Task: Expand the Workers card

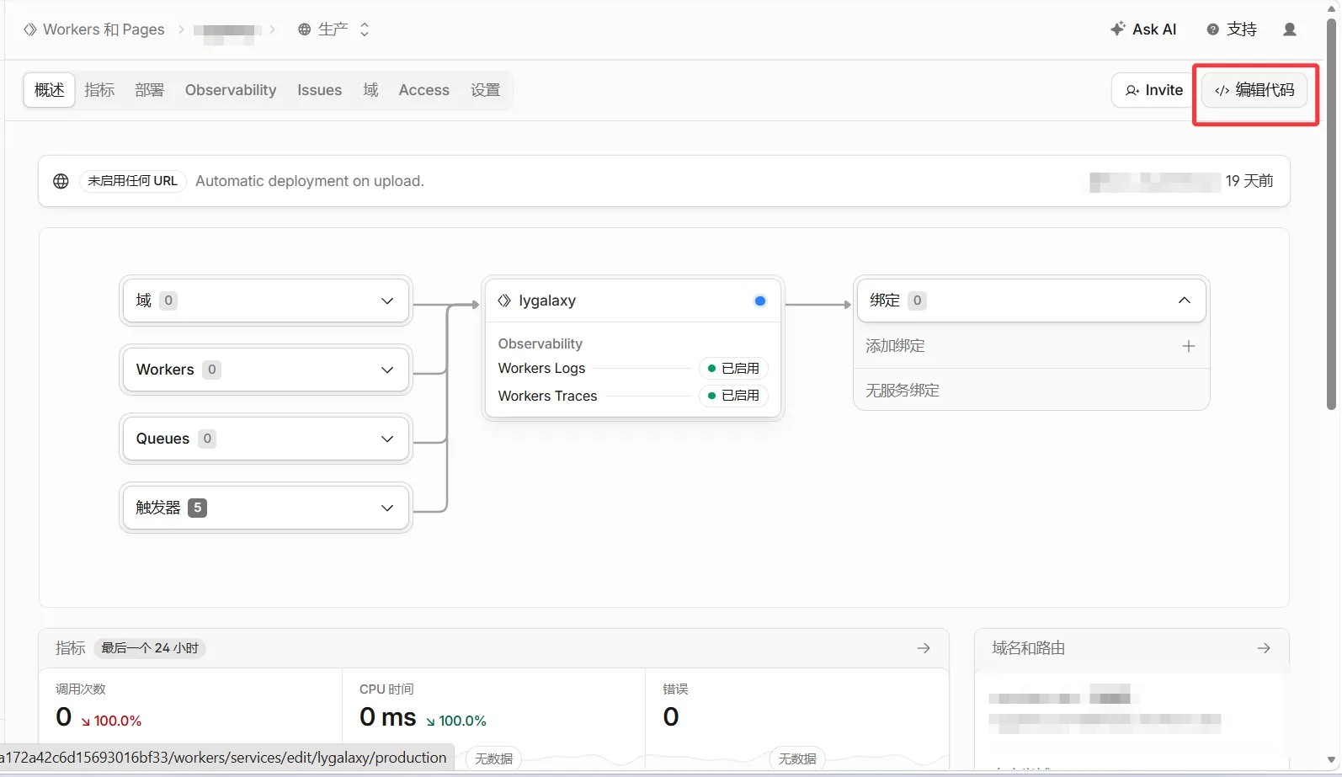Action: tap(266, 370)
